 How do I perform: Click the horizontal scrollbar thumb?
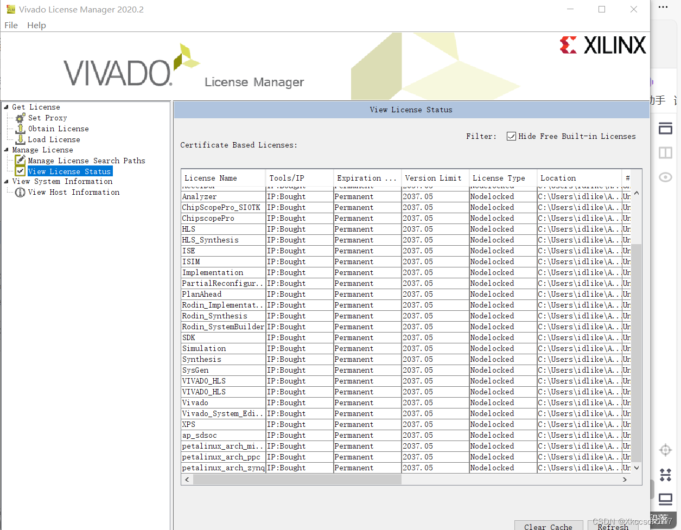pos(297,480)
